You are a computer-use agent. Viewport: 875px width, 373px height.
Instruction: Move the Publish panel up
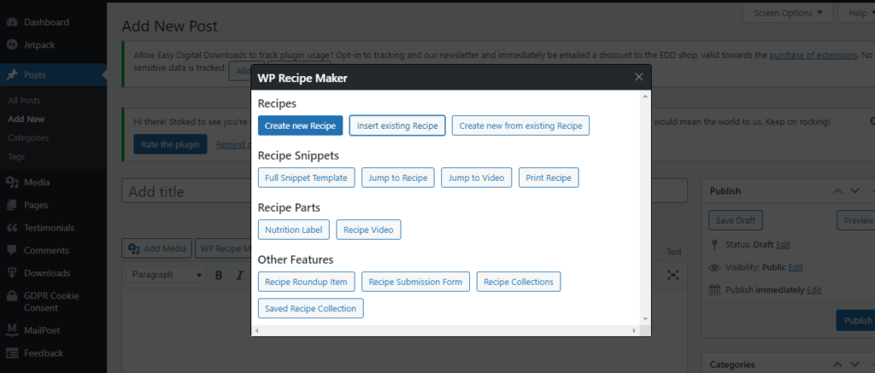pos(837,190)
